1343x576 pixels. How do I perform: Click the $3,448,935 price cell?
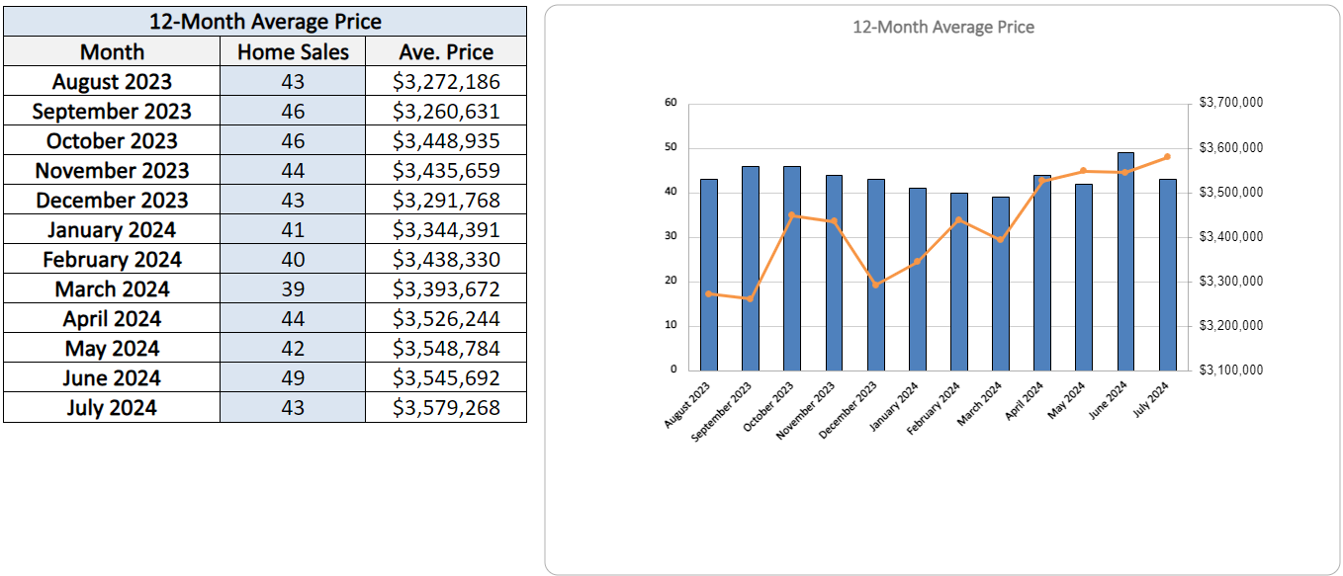tap(446, 140)
